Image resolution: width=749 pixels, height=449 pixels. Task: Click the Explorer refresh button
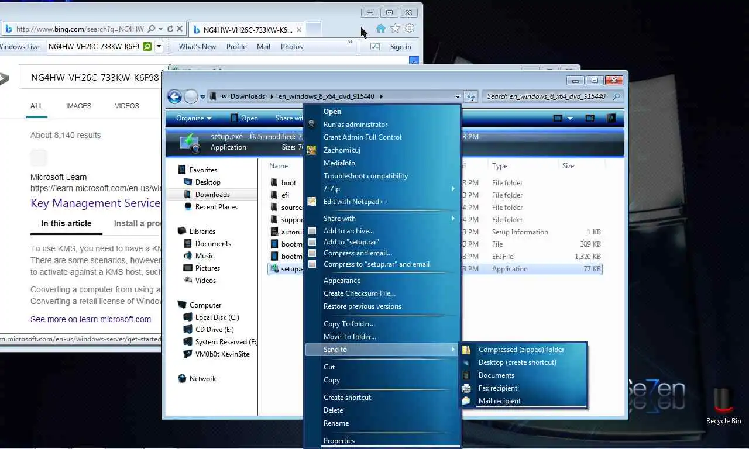click(470, 96)
